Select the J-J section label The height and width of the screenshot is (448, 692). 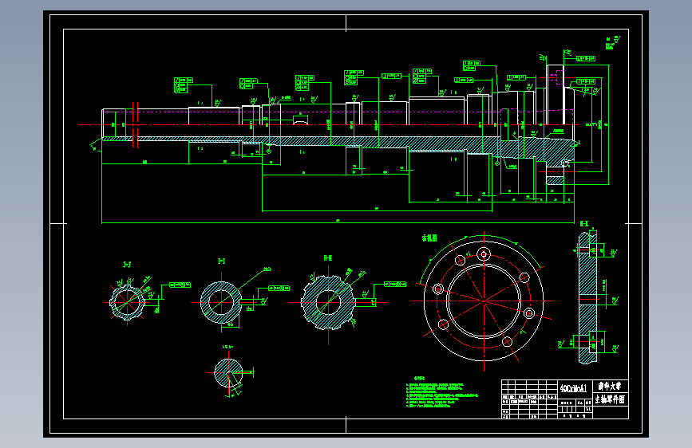tap(127, 265)
